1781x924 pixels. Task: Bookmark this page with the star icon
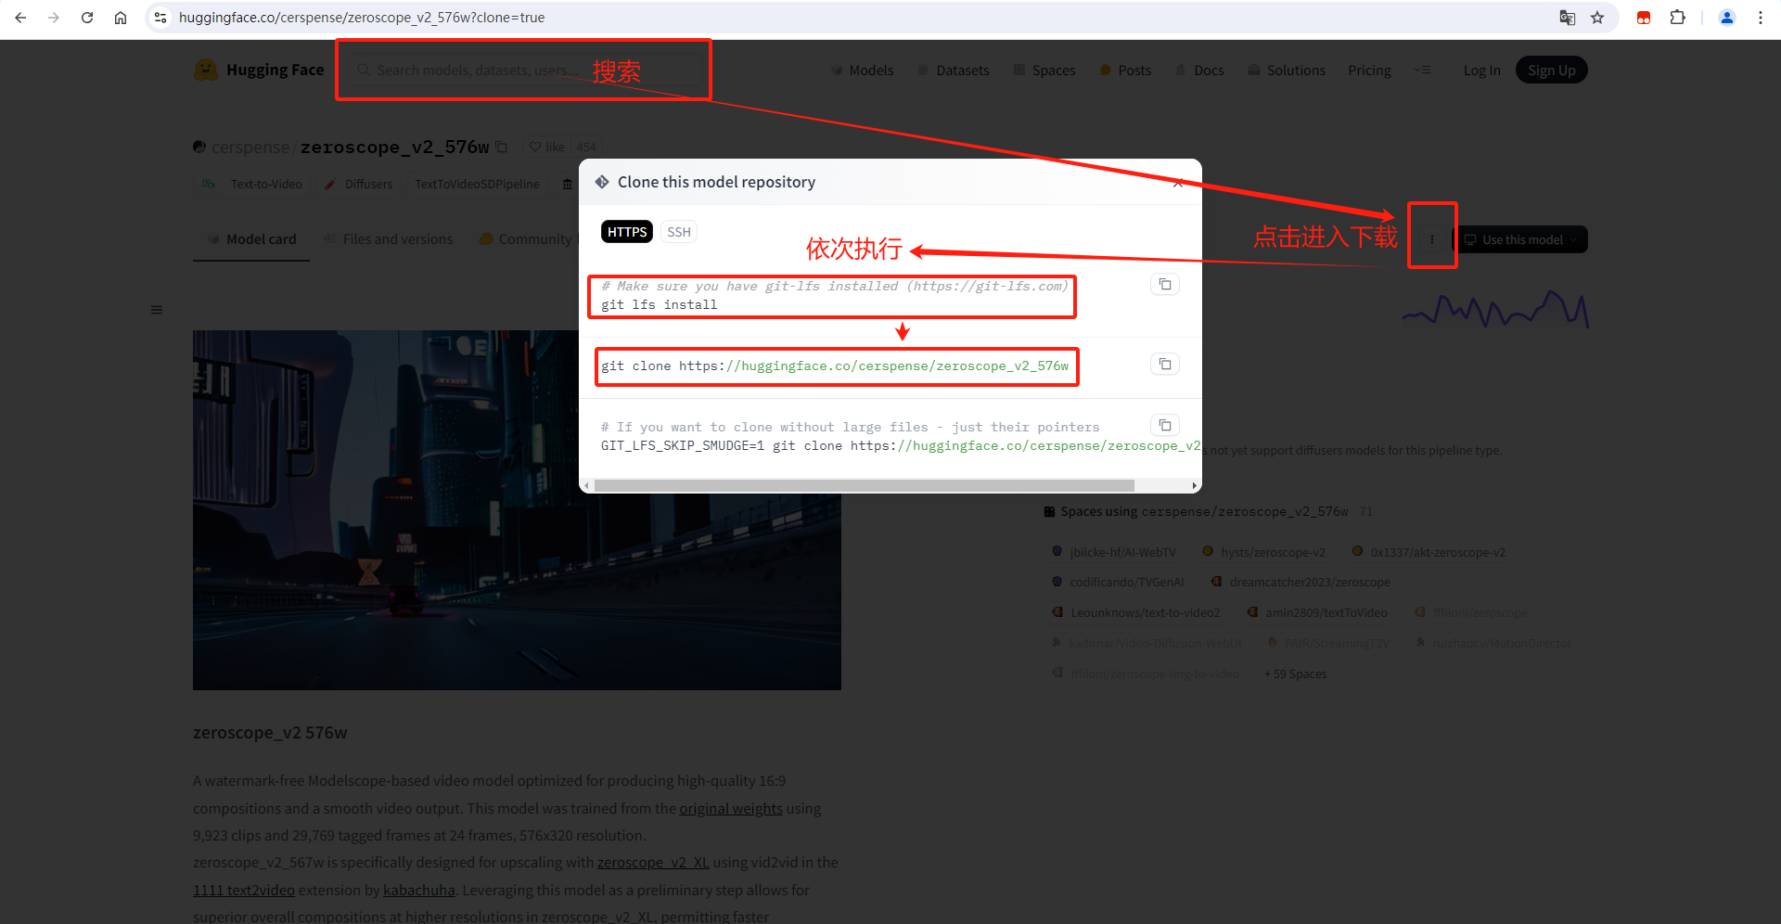click(x=1597, y=18)
